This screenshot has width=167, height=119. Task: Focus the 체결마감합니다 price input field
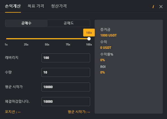tap(66, 102)
